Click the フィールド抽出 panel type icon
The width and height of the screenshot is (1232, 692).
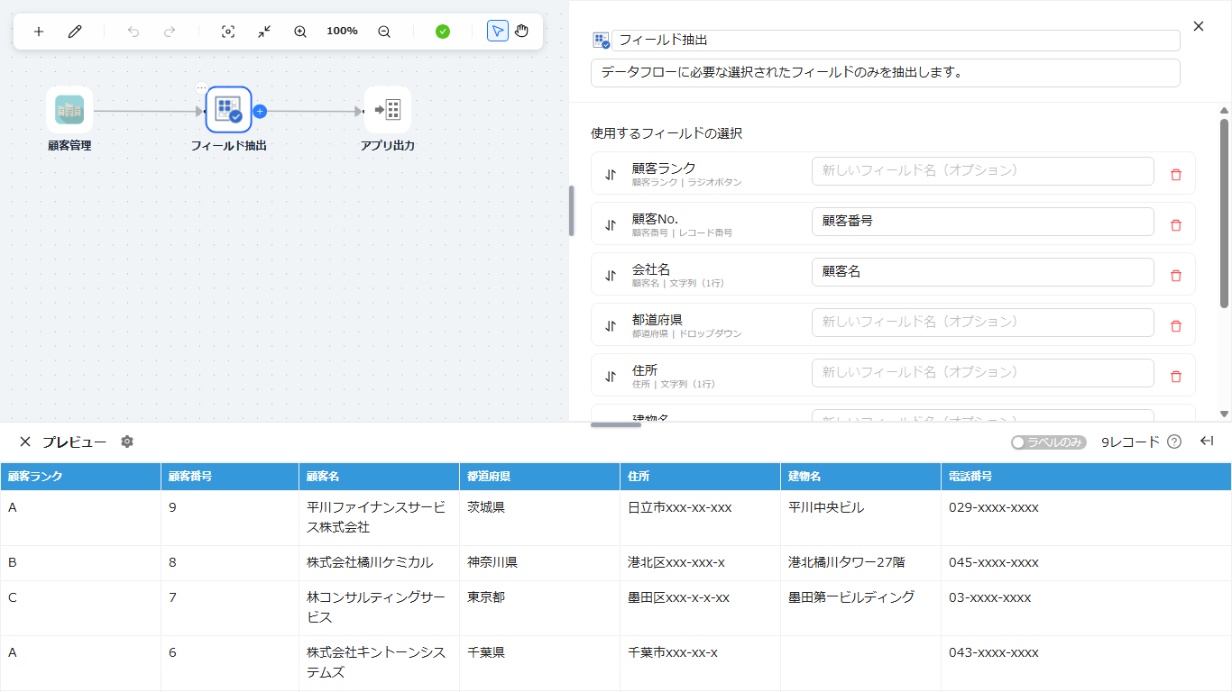pyautogui.click(x=601, y=41)
